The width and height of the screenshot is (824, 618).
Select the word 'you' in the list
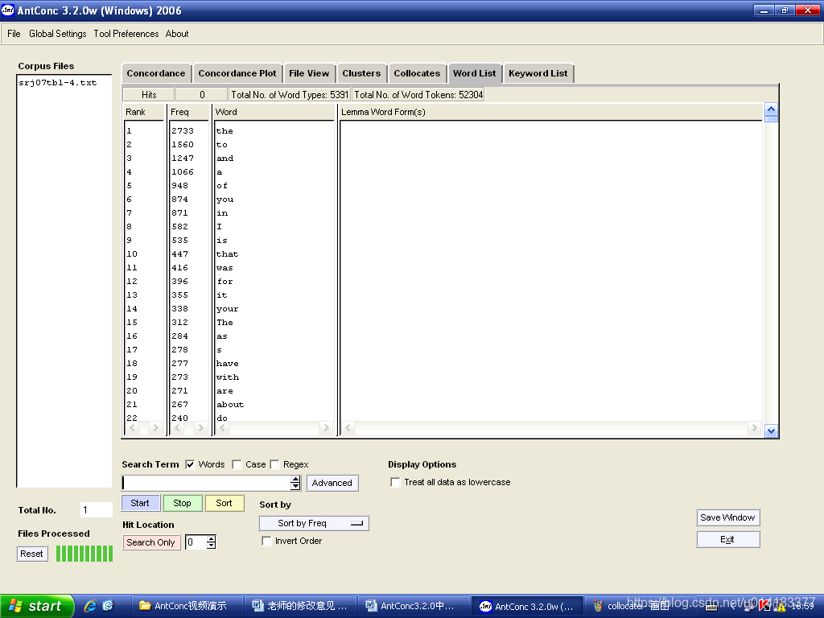point(225,200)
